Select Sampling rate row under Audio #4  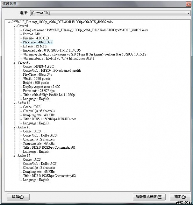39,172
